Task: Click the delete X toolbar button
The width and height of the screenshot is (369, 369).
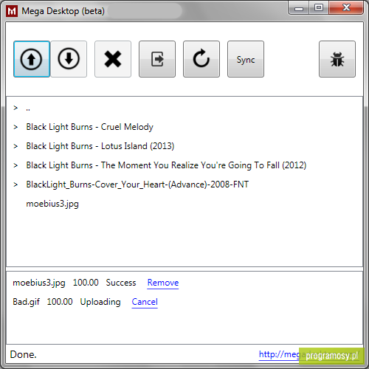Action: coord(113,59)
